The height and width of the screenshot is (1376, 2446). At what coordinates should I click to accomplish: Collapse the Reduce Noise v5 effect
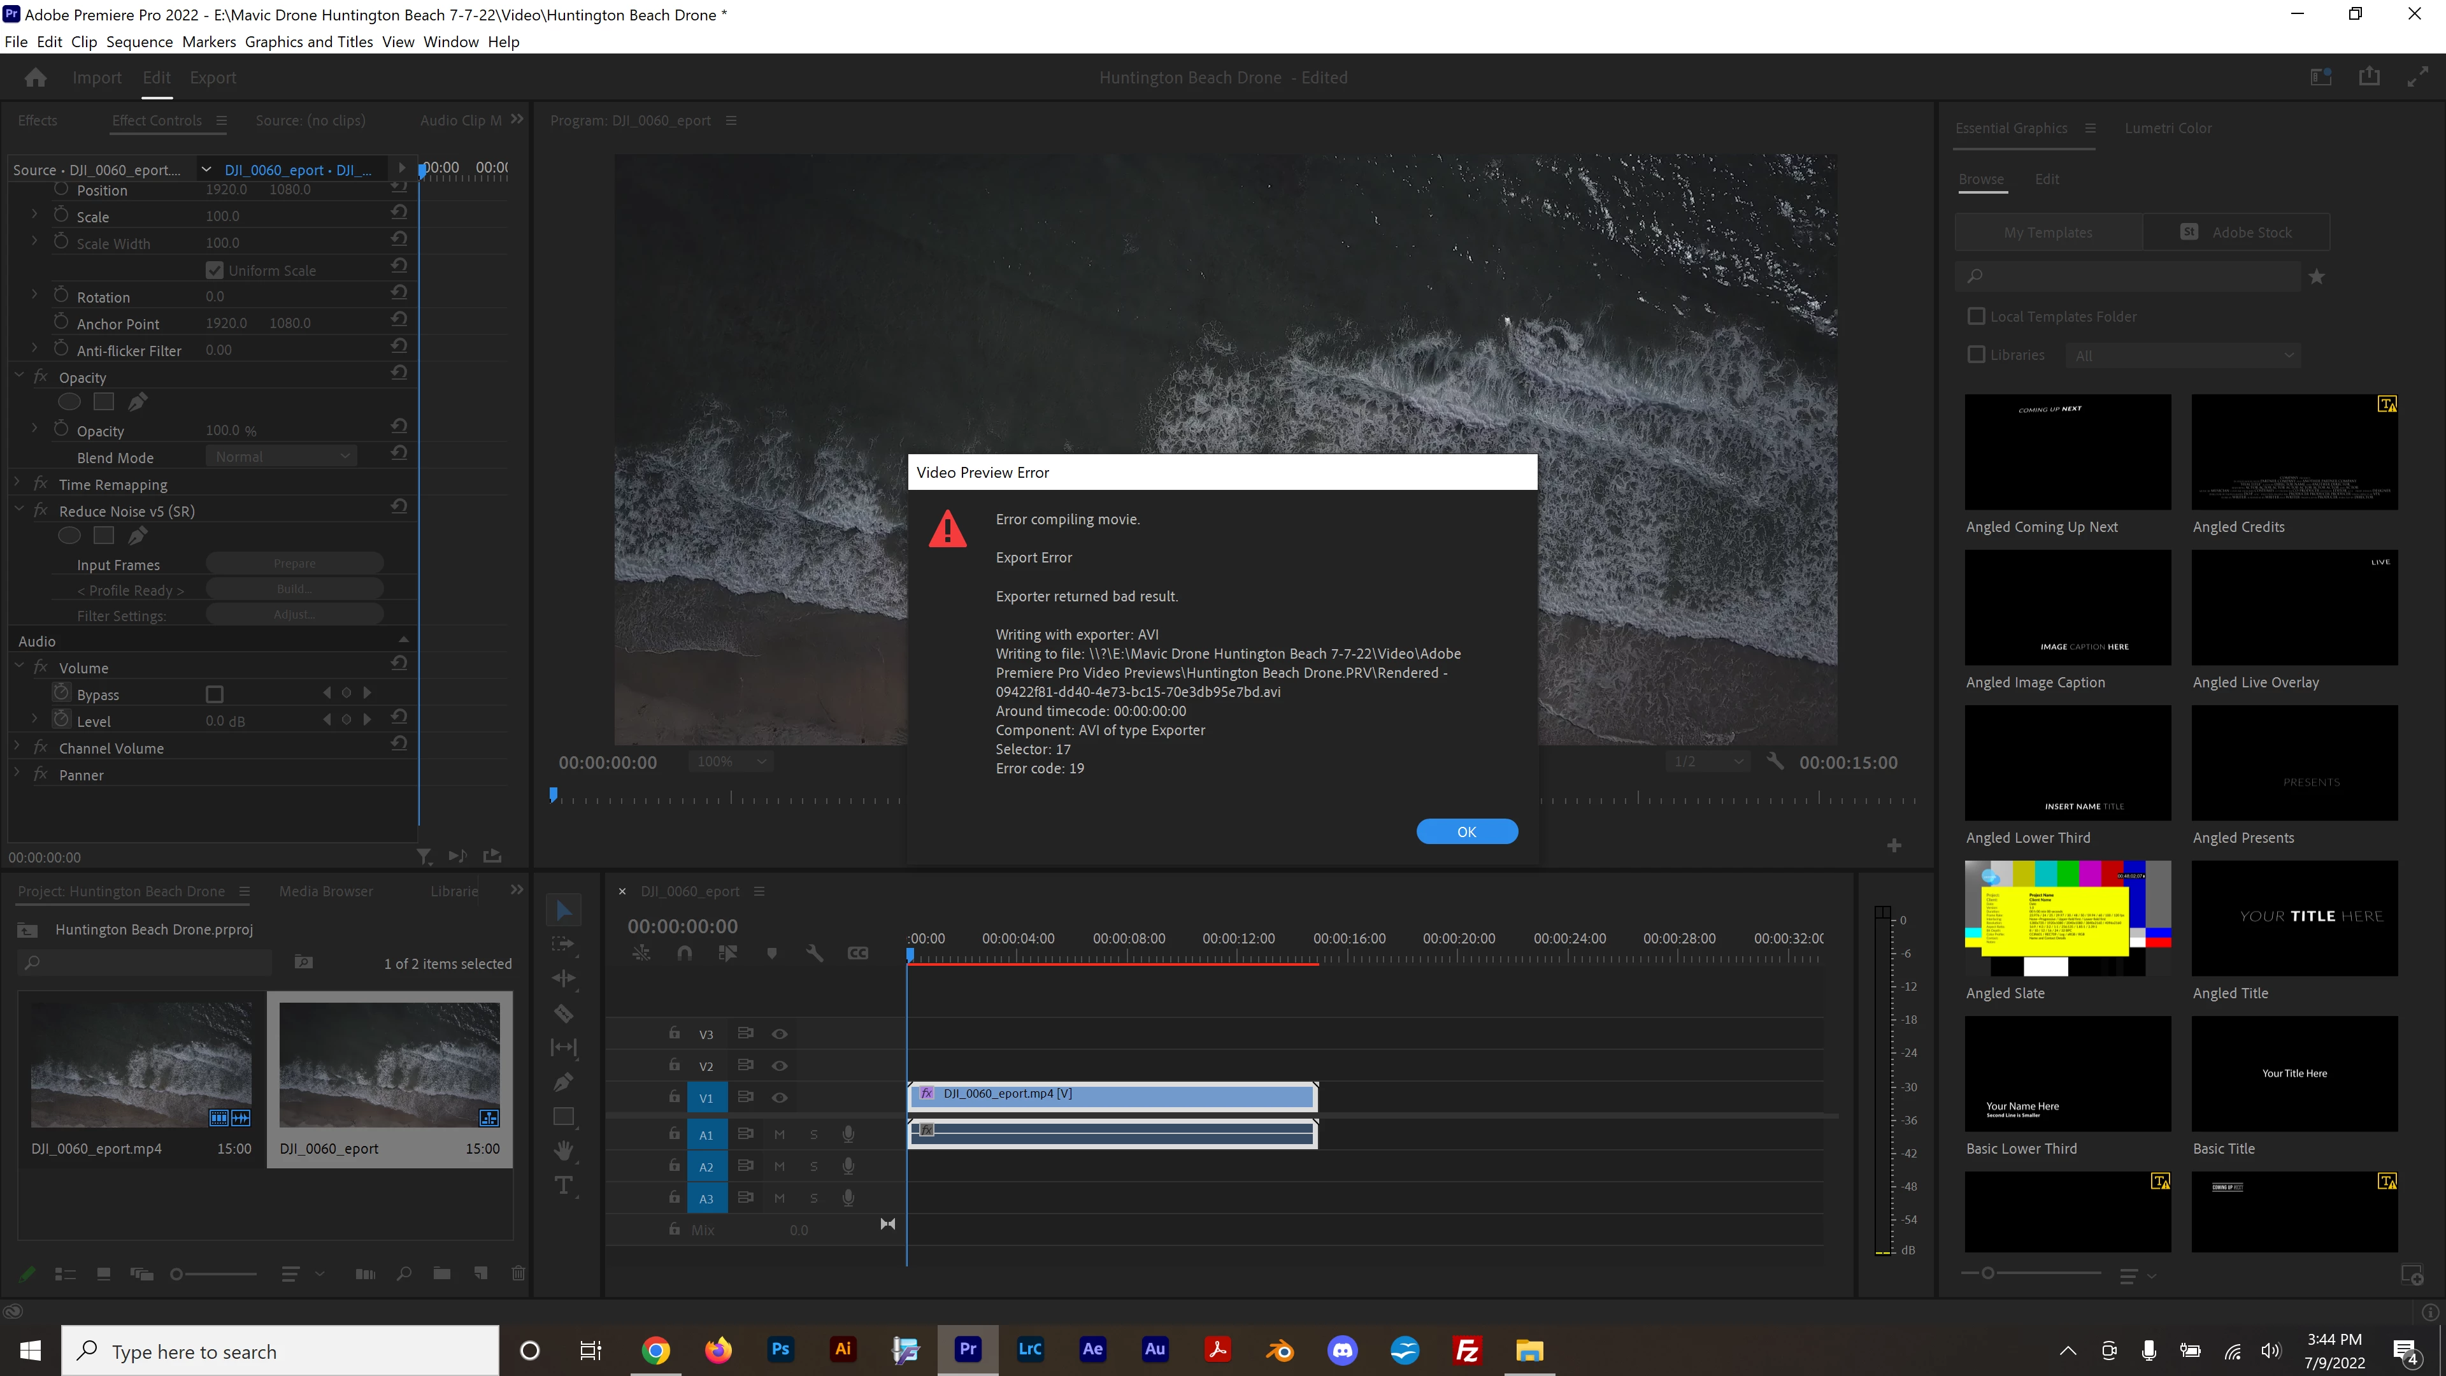point(19,510)
